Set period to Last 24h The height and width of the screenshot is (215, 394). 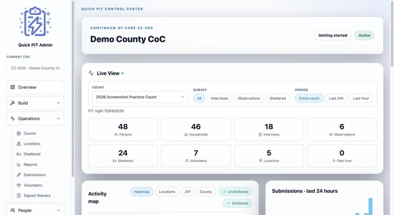click(x=336, y=98)
